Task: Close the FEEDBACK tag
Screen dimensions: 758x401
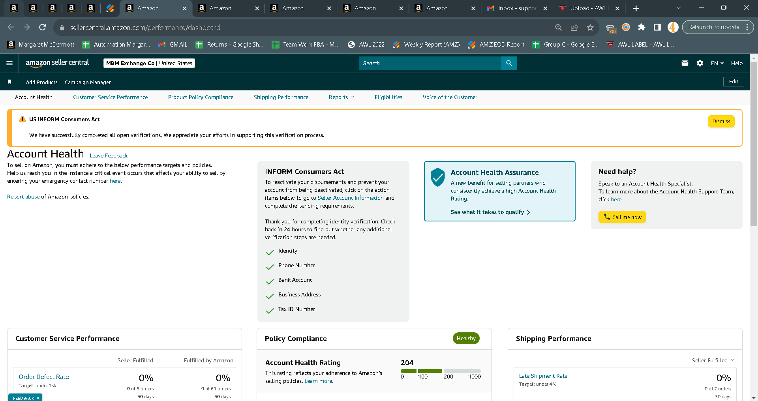Action: (38, 398)
